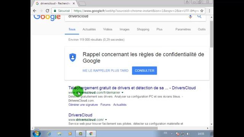244x137 pixels.
Task: Reload the current Google page
Action: 47,11
